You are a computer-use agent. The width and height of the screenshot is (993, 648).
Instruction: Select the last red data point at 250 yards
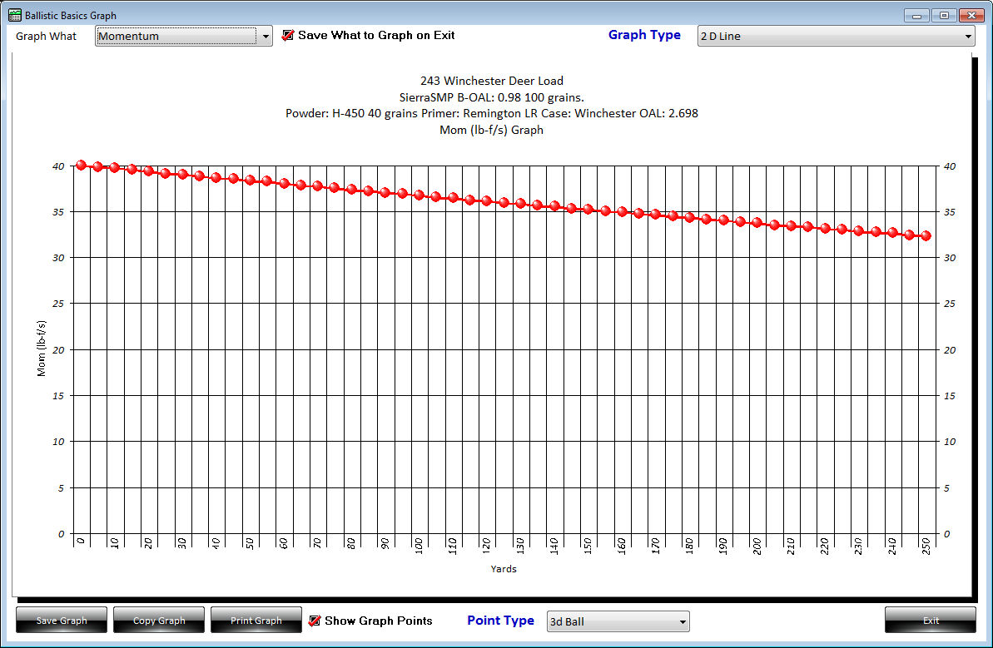click(x=926, y=236)
